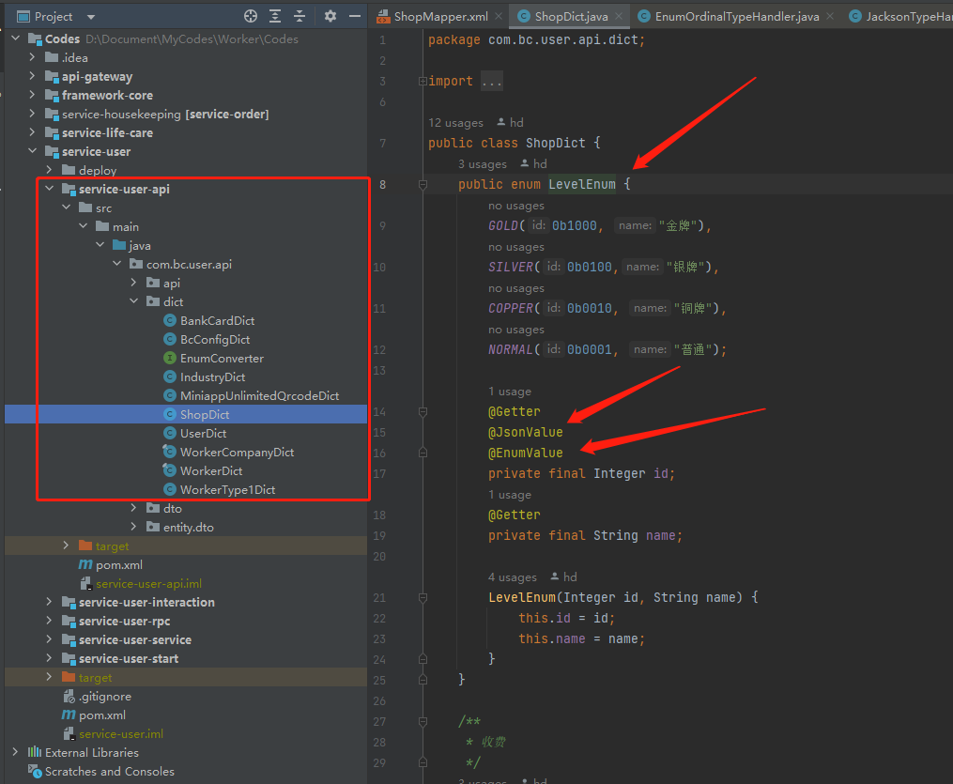Open the Project view dropdown

pyautogui.click(x=91, y=17)
